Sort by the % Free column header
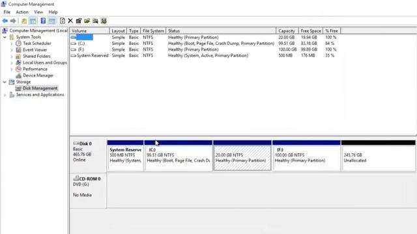417x234 pixels. (x=332, y=31)
